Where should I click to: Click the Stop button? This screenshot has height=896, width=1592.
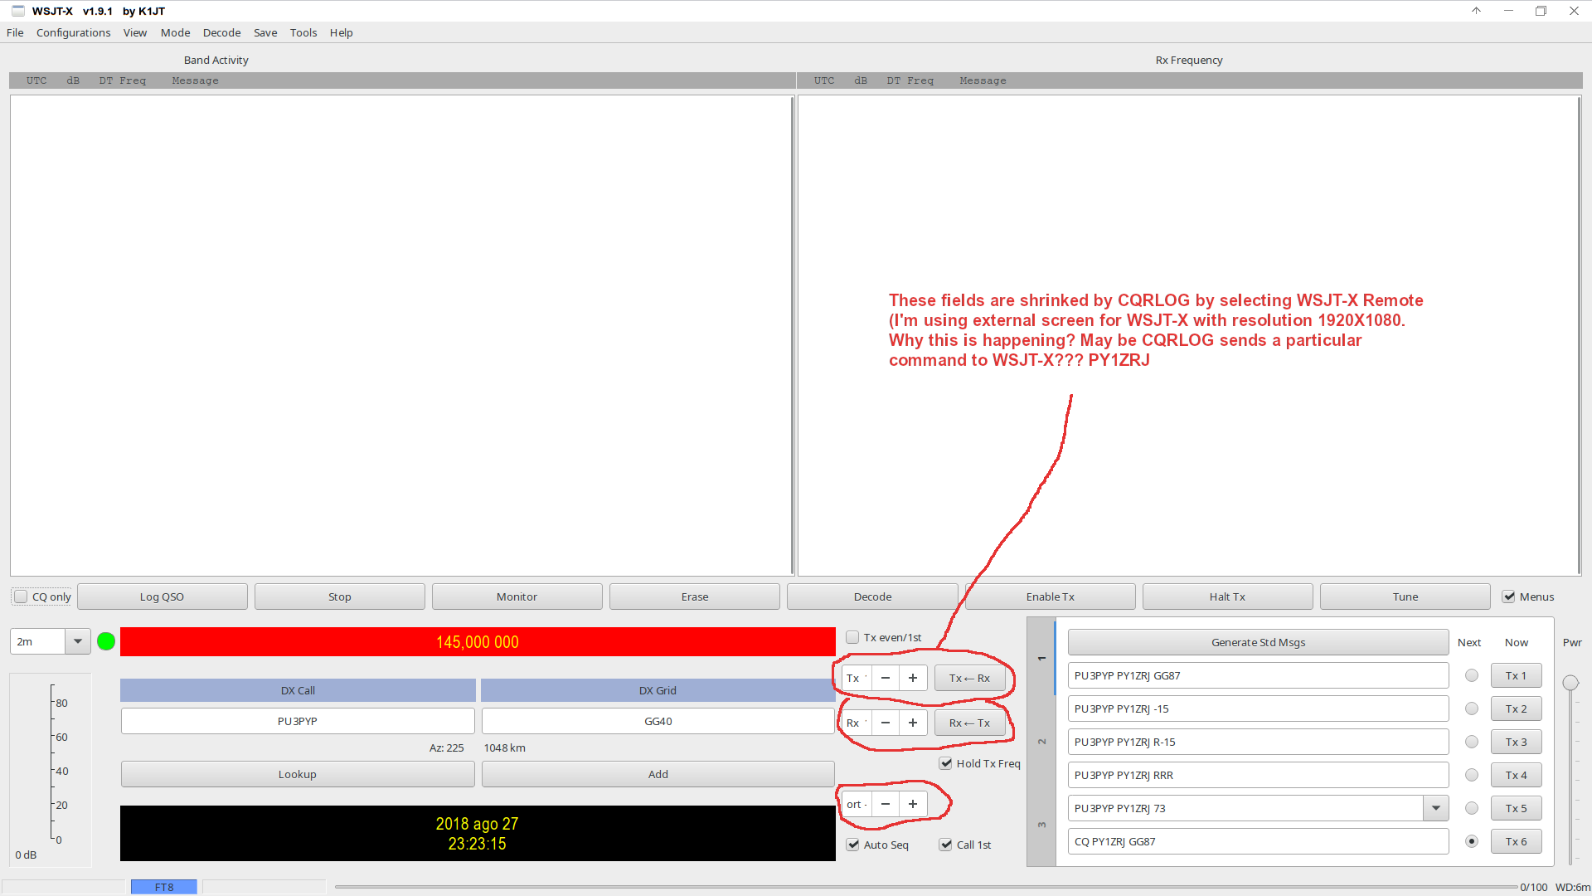click(340, 597)
